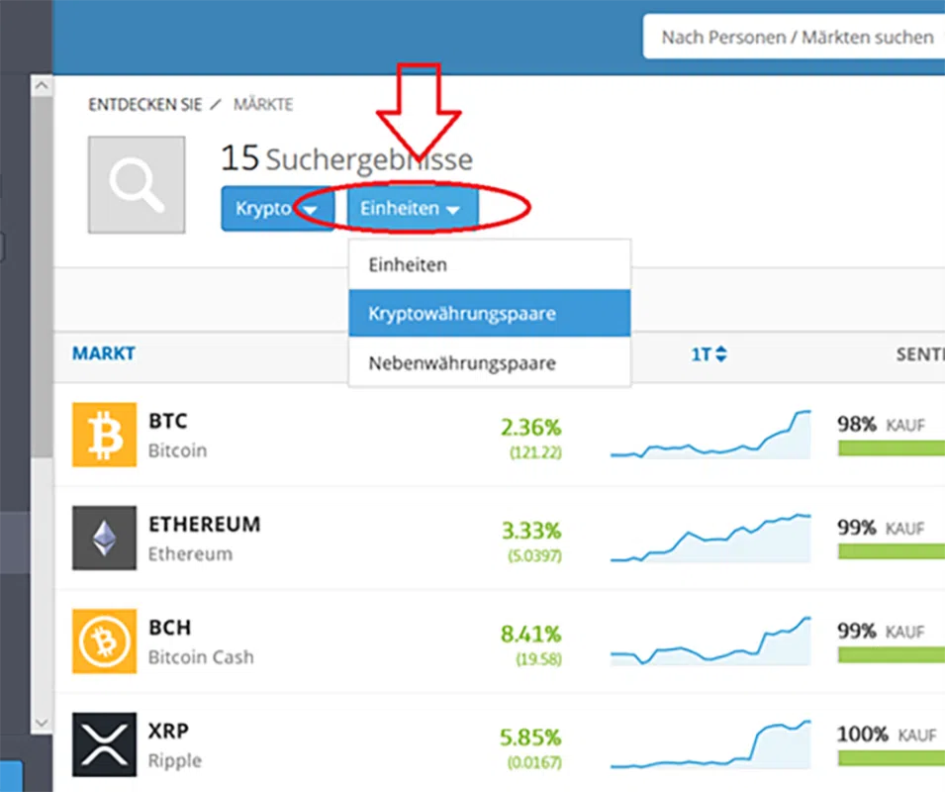The image size is (945, 792).
Task: Click the 8.41% Bitcoin Cash change value
Action: 531,634
